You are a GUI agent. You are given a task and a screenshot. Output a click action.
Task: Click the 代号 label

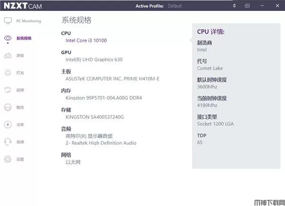tap(202, 61)
